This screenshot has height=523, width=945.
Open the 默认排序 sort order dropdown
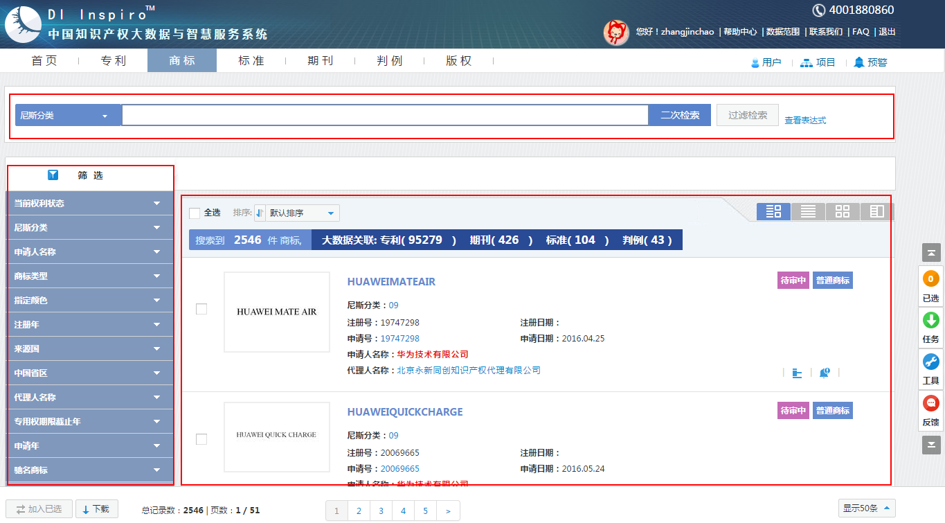(298, 213)
